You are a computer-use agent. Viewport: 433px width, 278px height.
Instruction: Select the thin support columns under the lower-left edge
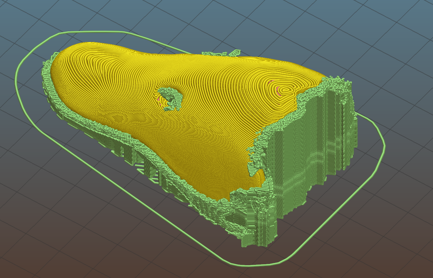(x=147, y=167)
